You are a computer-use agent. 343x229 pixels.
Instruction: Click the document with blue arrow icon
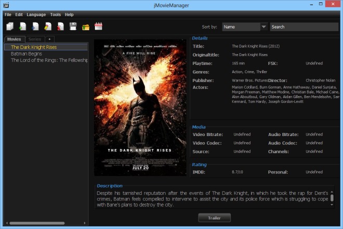(x=35, y=26)
